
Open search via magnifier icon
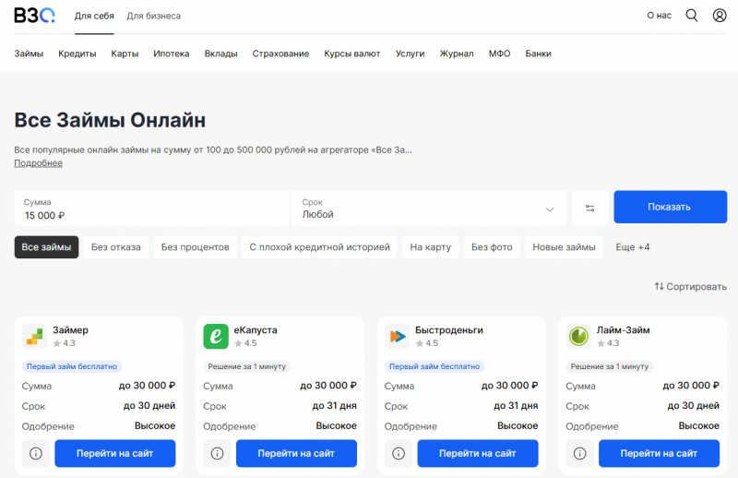click(692, 16)
